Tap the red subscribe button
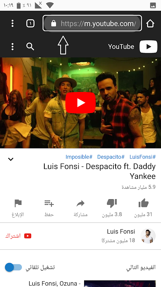The height and width of the screenshot is (287, 161). [18, 236]
